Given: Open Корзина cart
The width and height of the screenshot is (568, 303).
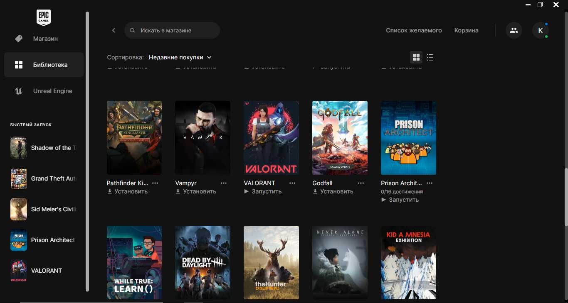Looking at the screenshot, I should [466, 30].
